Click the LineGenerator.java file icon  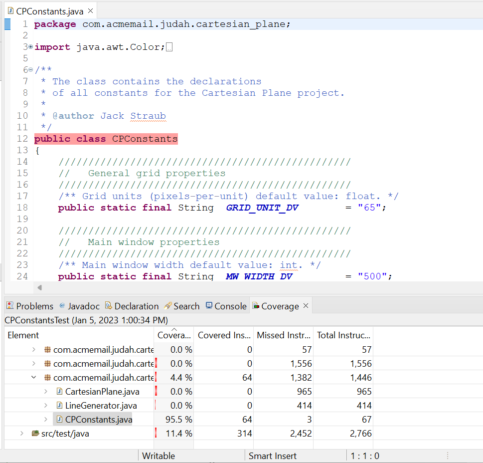[x=60, y=406]
